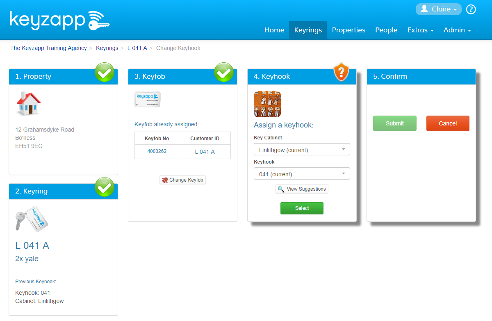Click the Cabinet: Linlithgow text
Viewport: 492px width, 321px height.
click(39, 301)
